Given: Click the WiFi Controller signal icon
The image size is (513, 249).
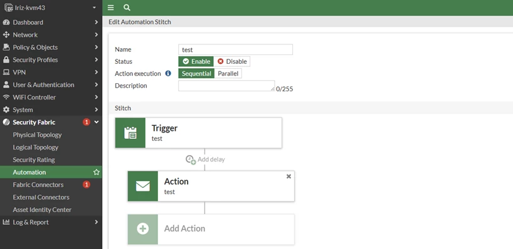Looking at the screenshot, I should click(x=6, y=97).
